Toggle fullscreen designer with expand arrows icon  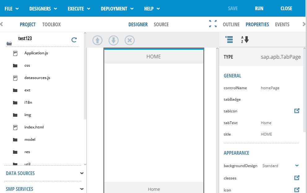pyautogui.click(x=213, y=24)
